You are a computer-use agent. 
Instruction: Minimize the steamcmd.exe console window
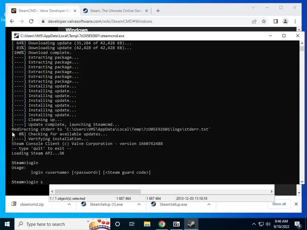coord(270,36)
